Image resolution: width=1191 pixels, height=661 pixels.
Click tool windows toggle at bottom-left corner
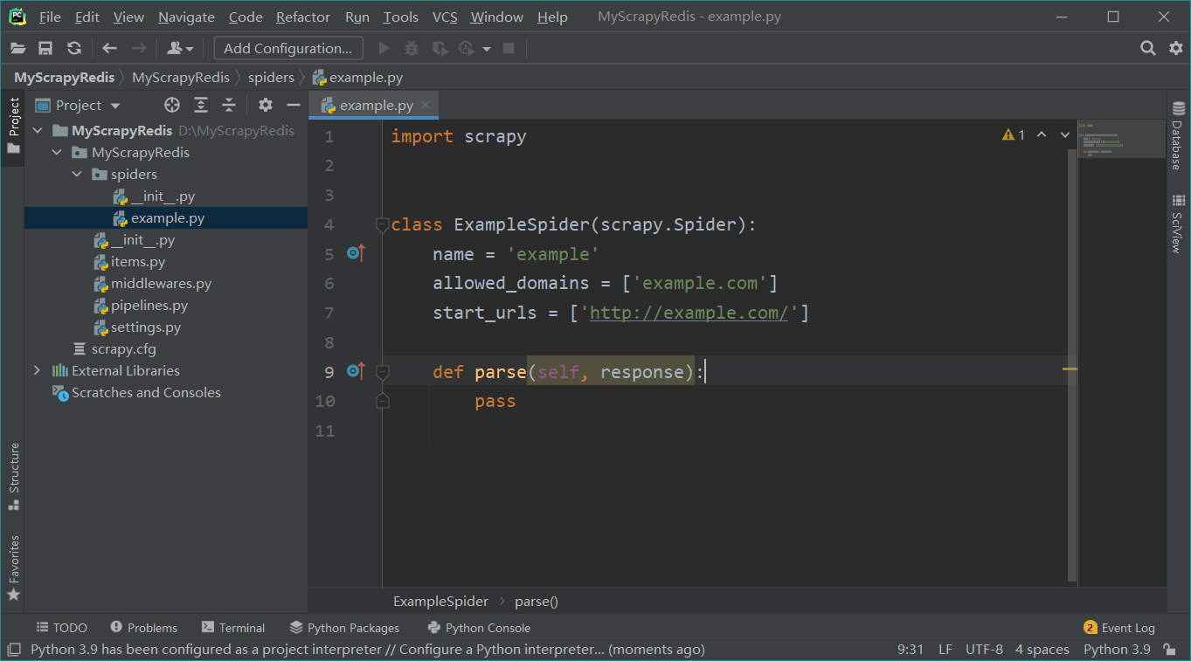pyautogui.click(x=14, y=649)
